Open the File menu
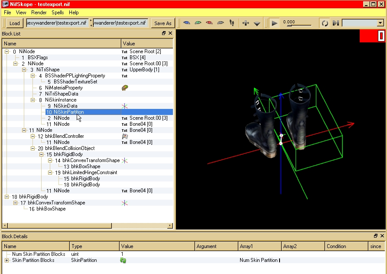This screenshot has width=387, height=274. click(7, 12)
